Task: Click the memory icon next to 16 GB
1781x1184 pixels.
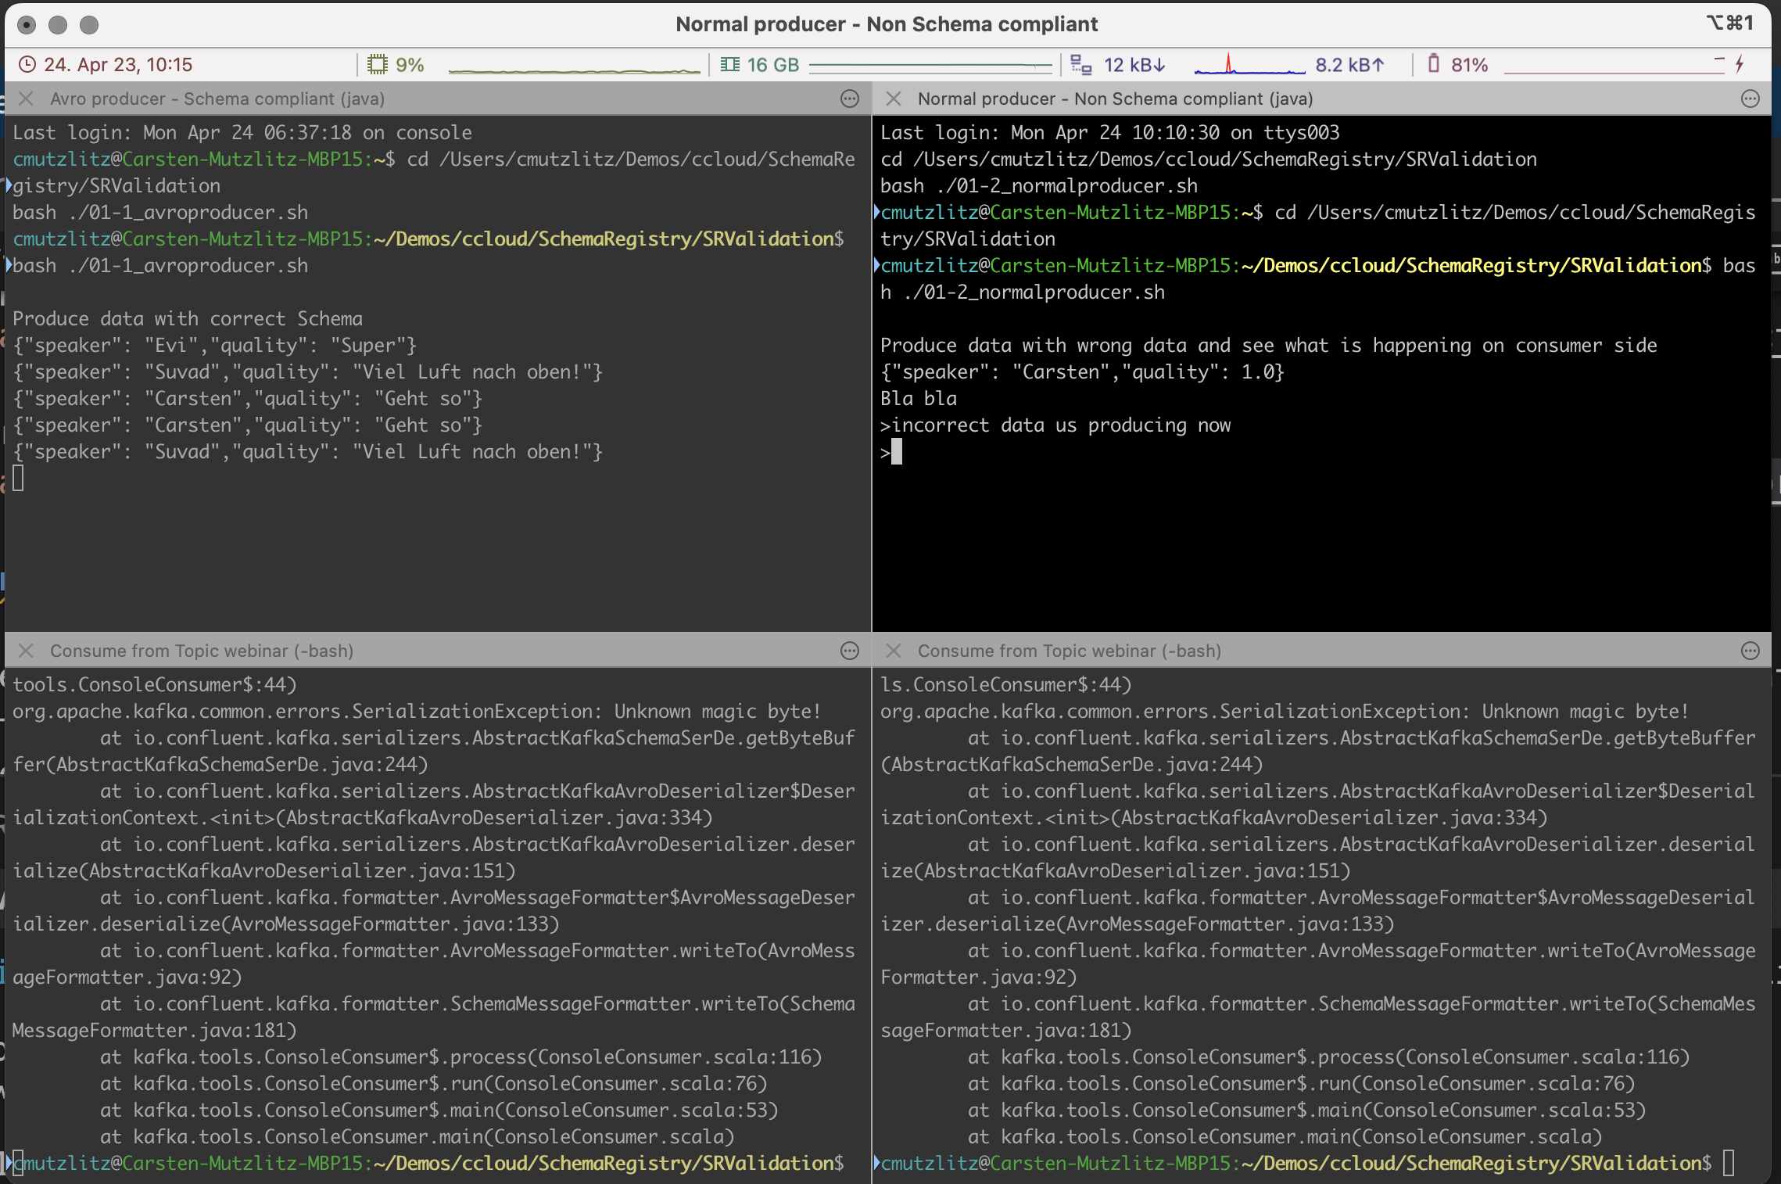Action: tap(729, 64)
